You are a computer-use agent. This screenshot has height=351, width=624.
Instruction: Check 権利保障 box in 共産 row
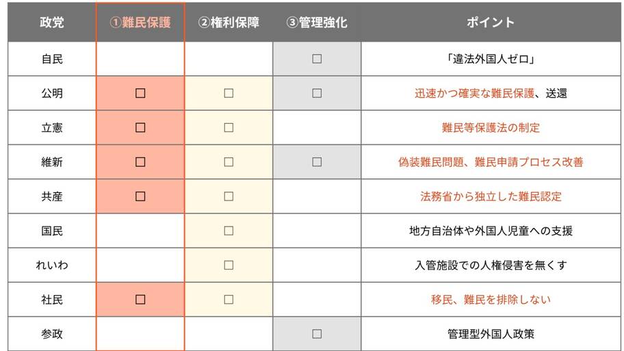tap(229, 196)
